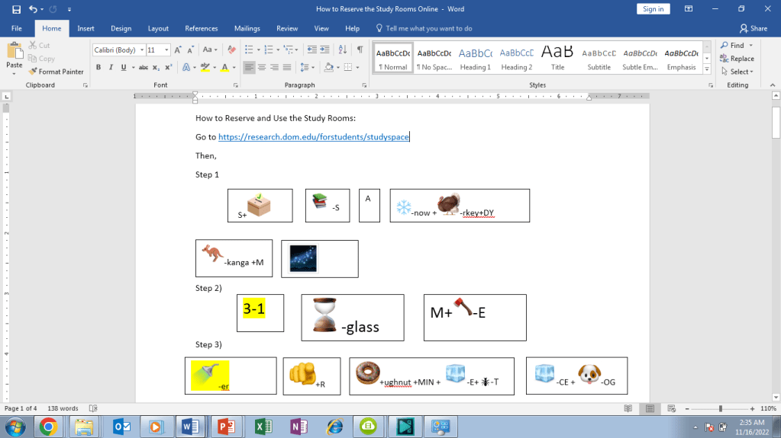Switch to the Insert ribbon tab
Screen dimensions: 781x438
click(x=86, y=28)
